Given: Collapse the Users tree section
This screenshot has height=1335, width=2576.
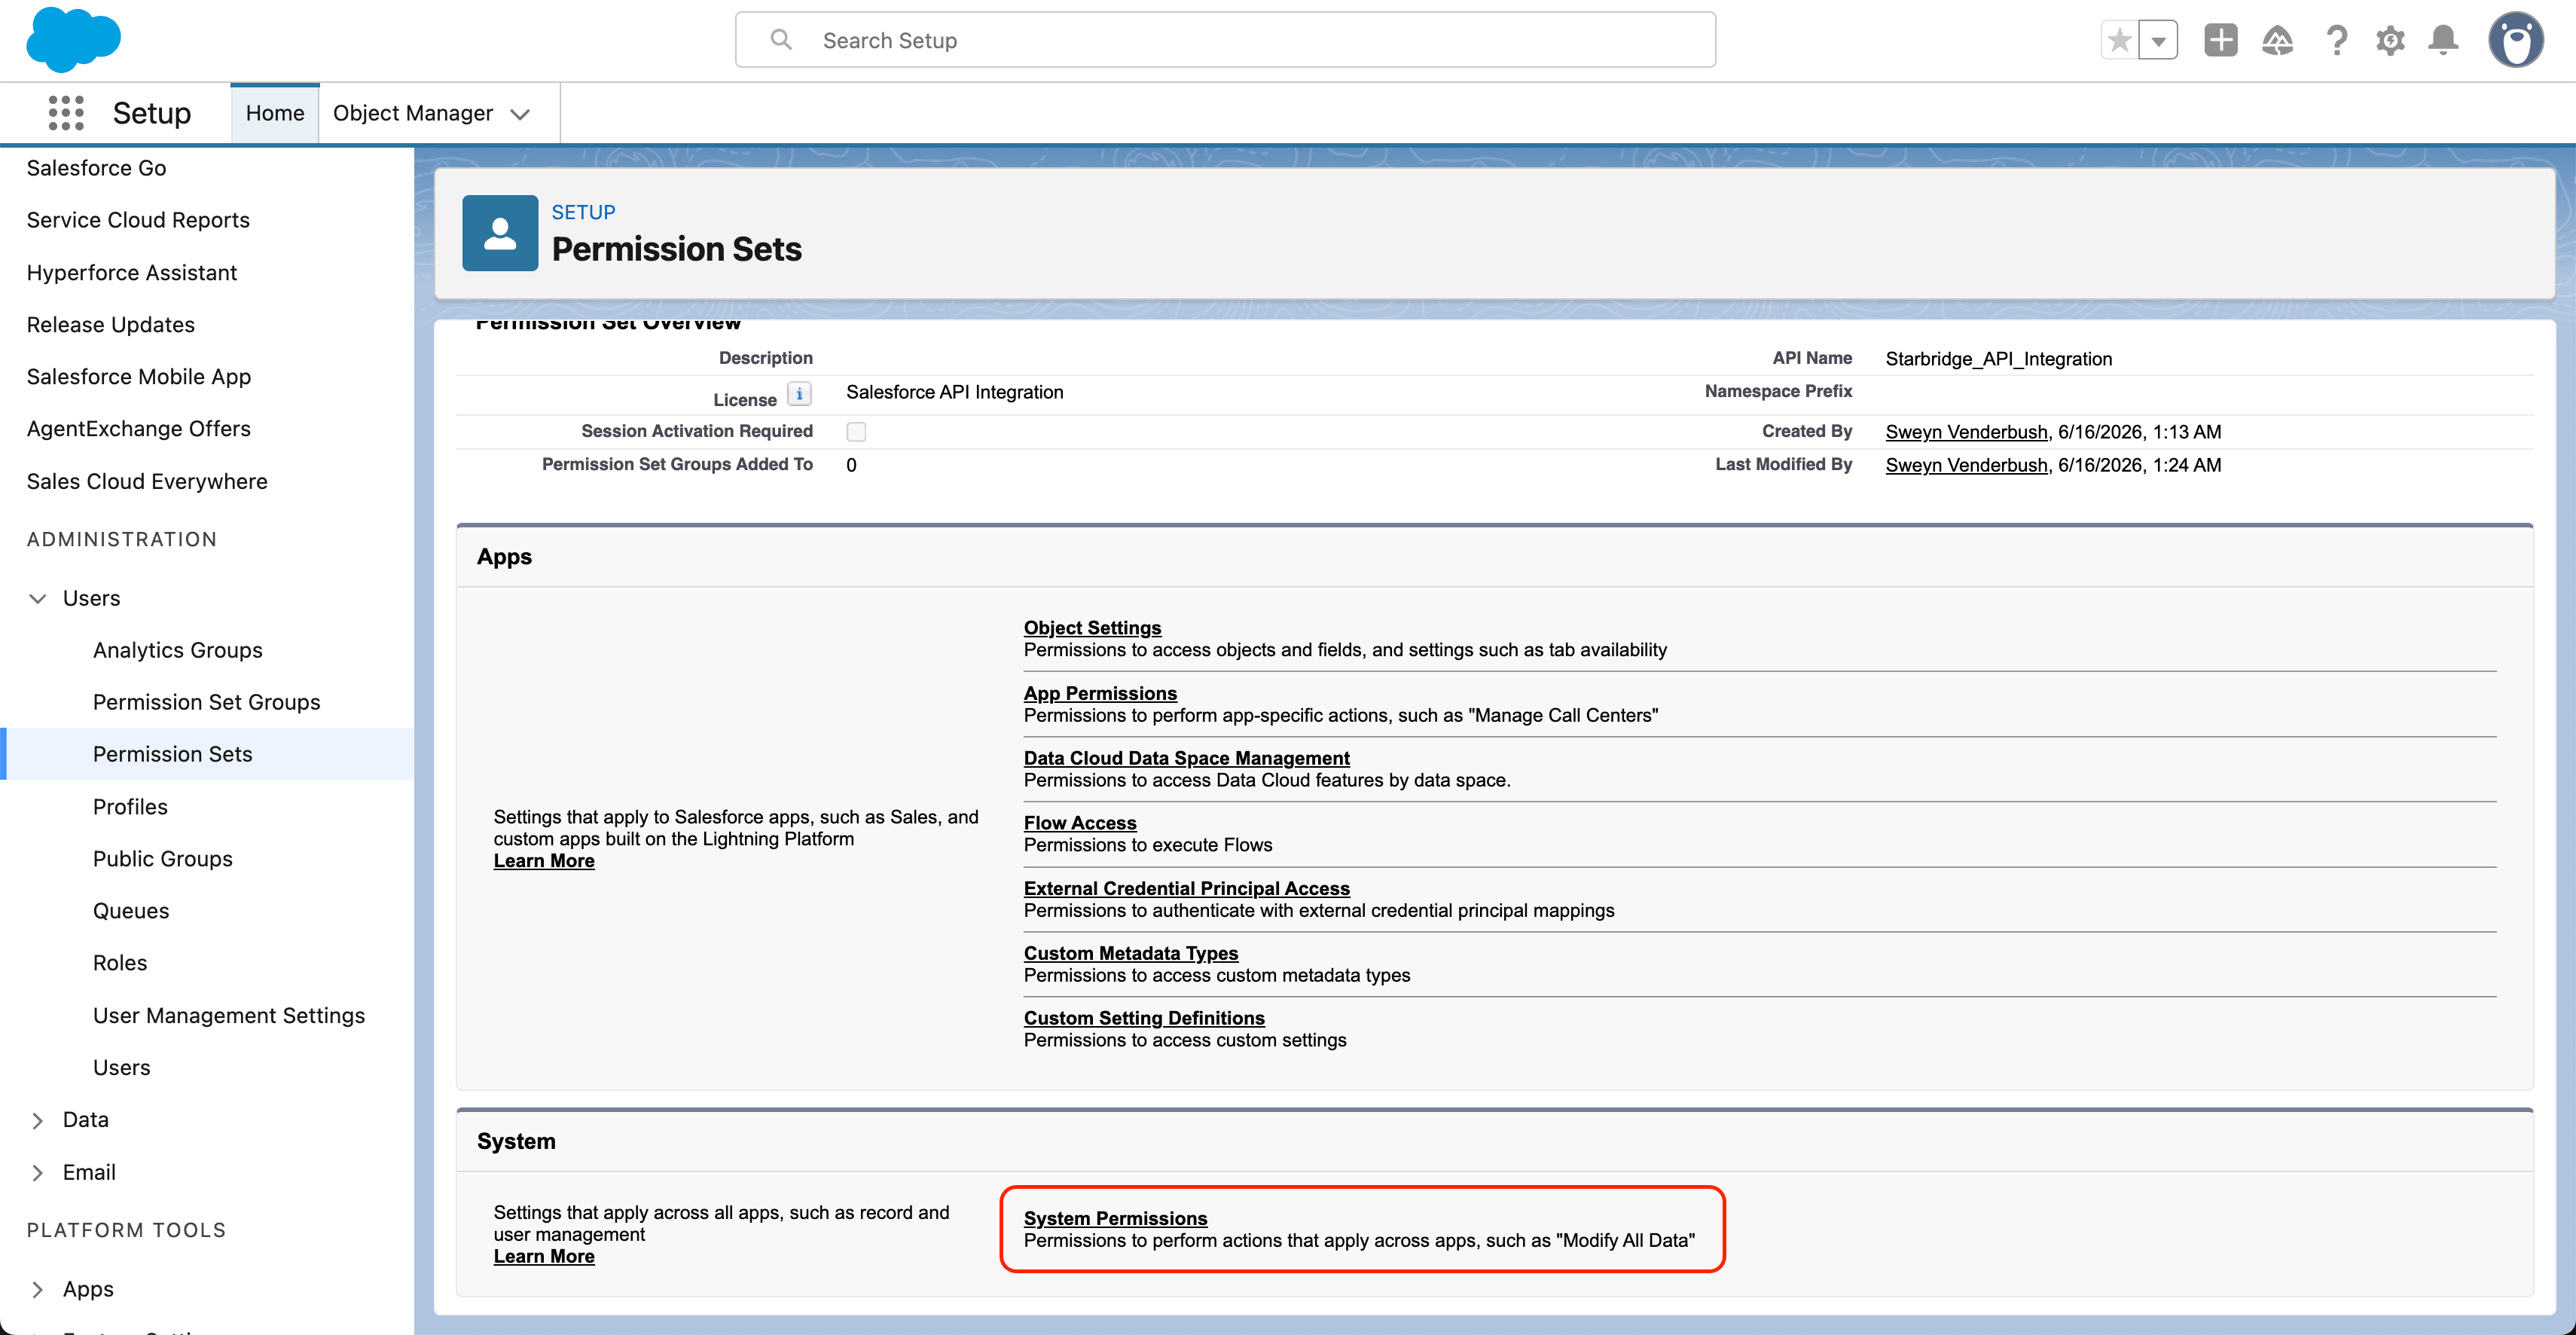Looking at the screenshot, I should point(38,598).
